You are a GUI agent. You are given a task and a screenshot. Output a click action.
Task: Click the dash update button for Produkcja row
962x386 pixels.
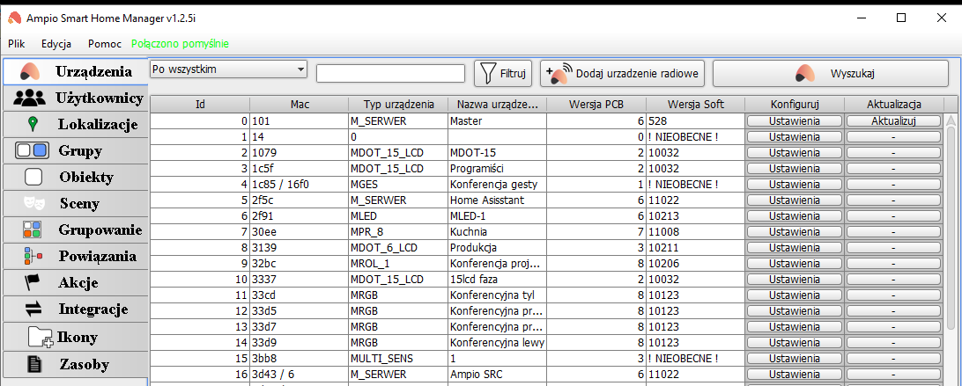coord(893,248)
